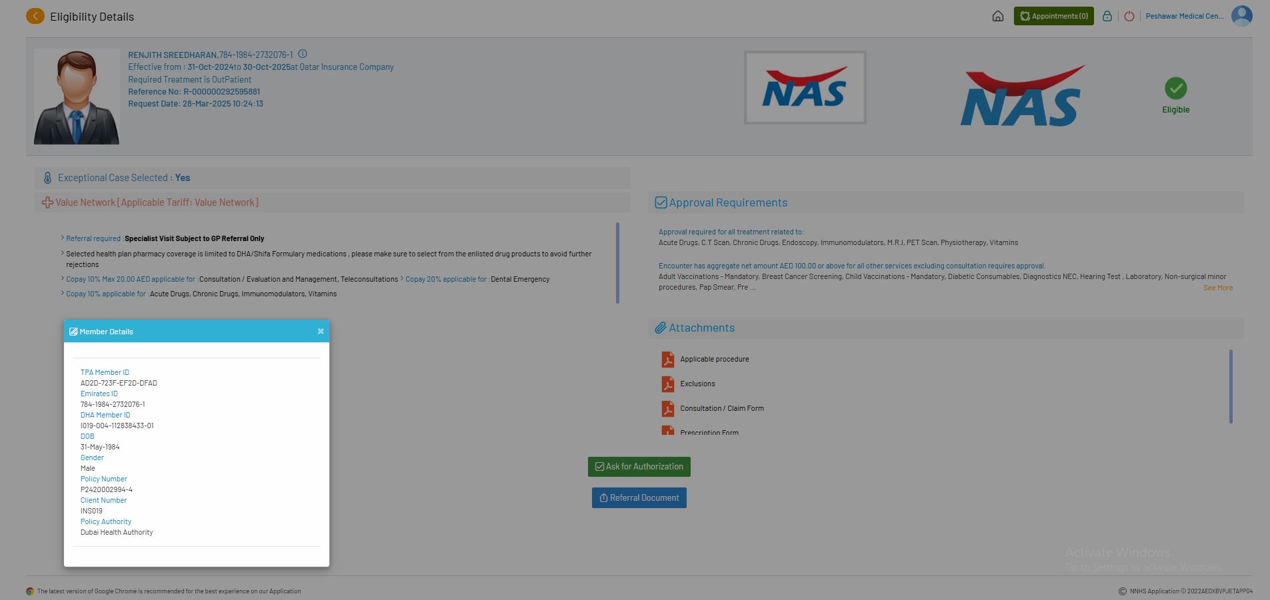Click the Attachments heading
The height and width of the screenshot is (600, 1270).
(x=701, y=328)
